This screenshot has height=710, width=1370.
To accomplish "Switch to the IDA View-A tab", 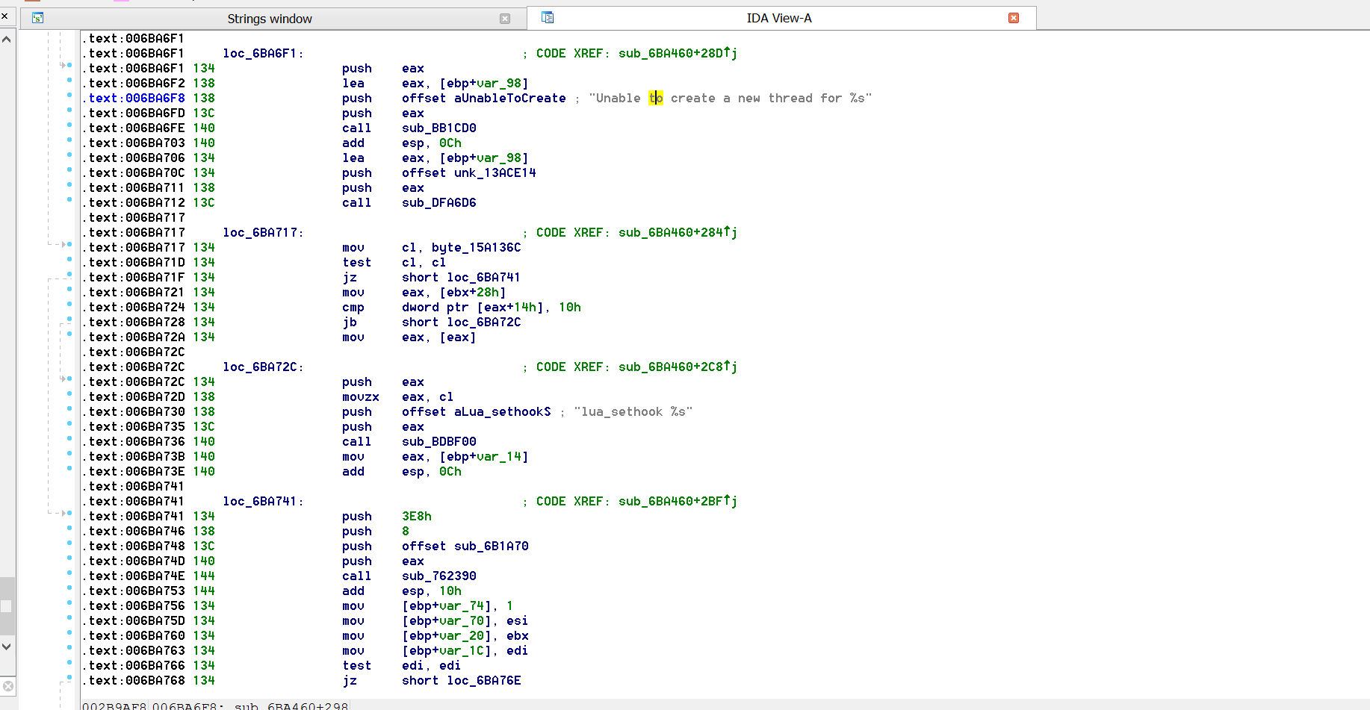I will coord(779,18).
